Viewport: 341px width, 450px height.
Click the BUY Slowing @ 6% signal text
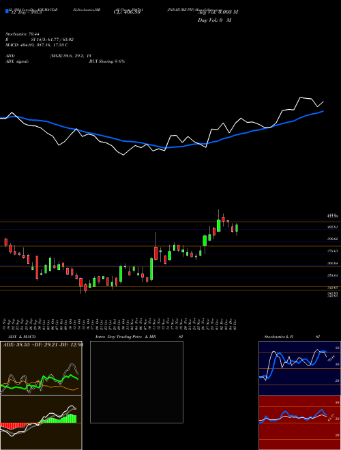pyautogui.click(x=107, y=61)
